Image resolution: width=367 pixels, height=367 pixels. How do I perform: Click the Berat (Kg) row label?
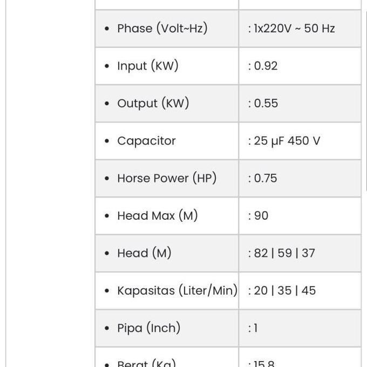click(146, 363)
